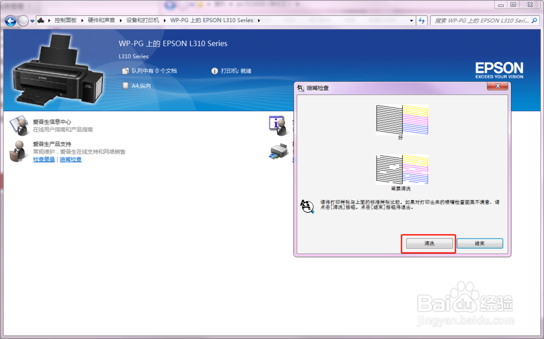Click the 爱普生产品支持 person icon
The image size is (544, 339).
[x=18, y=151]
